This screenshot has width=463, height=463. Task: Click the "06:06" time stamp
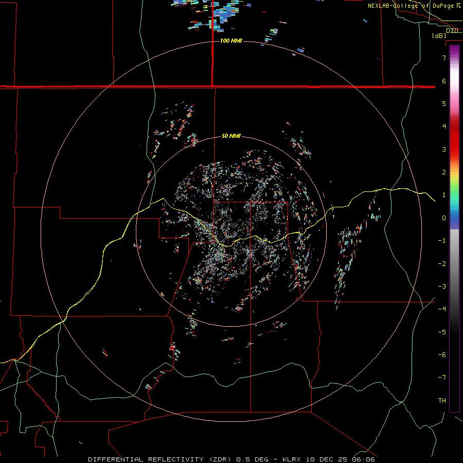coord(364,459)
